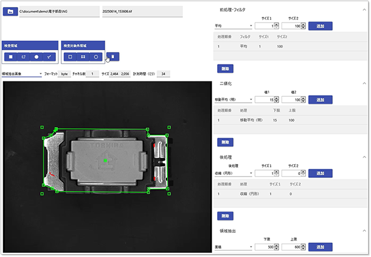Select the rotated rectangle inspection region tool
Image resolution: width=371 pixels, height=257 pixels.
click(24, 57)
